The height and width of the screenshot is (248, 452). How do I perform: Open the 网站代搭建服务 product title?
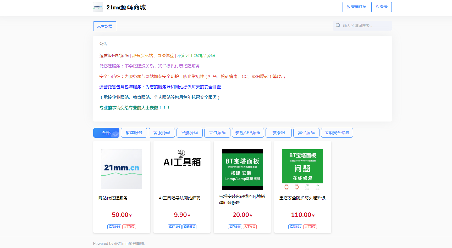point(113,198)
